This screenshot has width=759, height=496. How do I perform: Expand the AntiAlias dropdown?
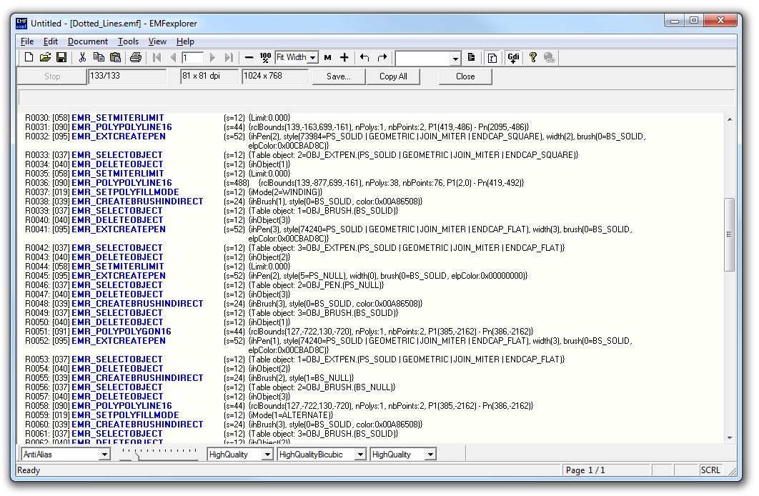[104, 455]
